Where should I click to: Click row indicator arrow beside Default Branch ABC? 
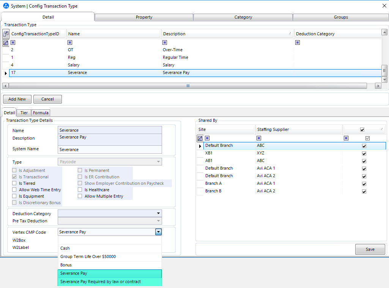[200, 146]
